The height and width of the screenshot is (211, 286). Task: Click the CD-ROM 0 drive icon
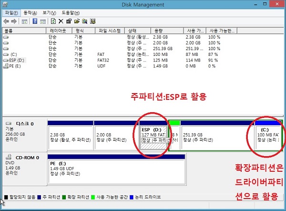pos(9,157)
